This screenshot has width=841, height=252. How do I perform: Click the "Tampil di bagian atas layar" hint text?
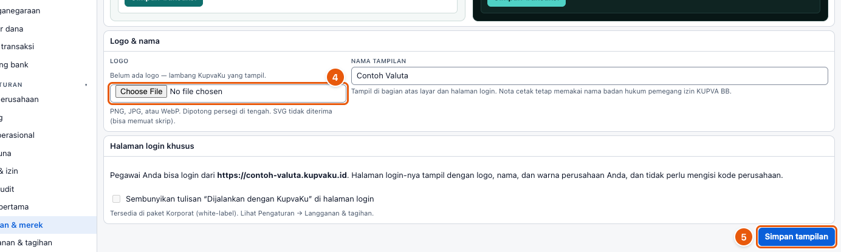point(541,91)
